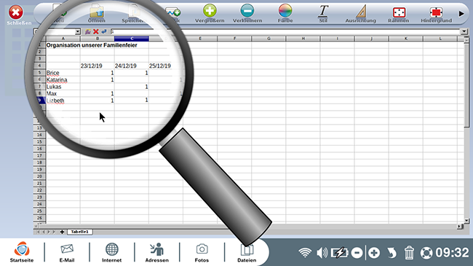Choose the Hintergrund background tool
This screenshot has height=266, width=473.
[x=436, y=12]
